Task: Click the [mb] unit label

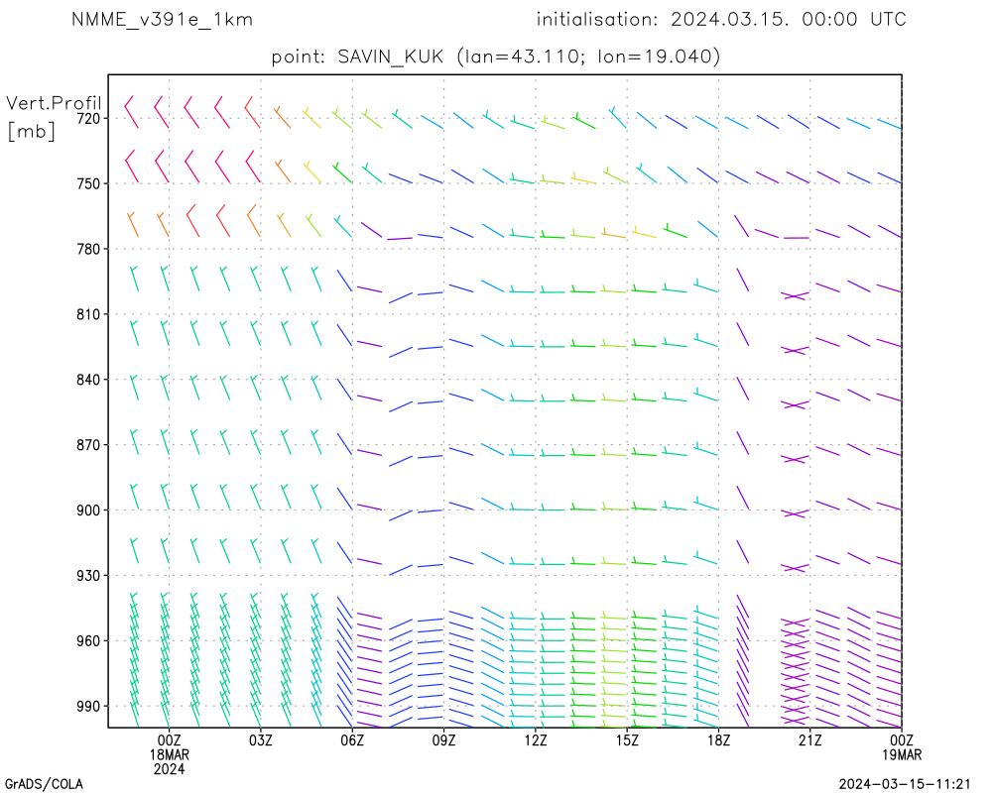Action: pyautogui.click(x=31, y=131)
